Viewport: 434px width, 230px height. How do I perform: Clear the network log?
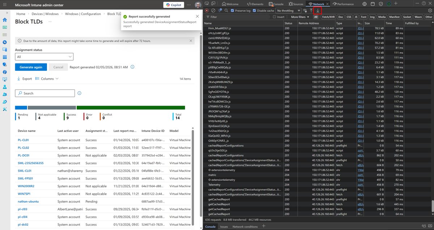(213, 10)
